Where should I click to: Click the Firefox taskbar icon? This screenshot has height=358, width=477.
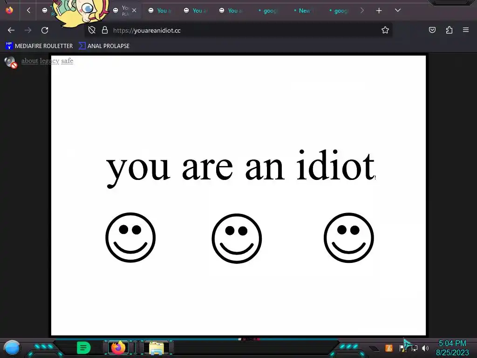(118, 348)
